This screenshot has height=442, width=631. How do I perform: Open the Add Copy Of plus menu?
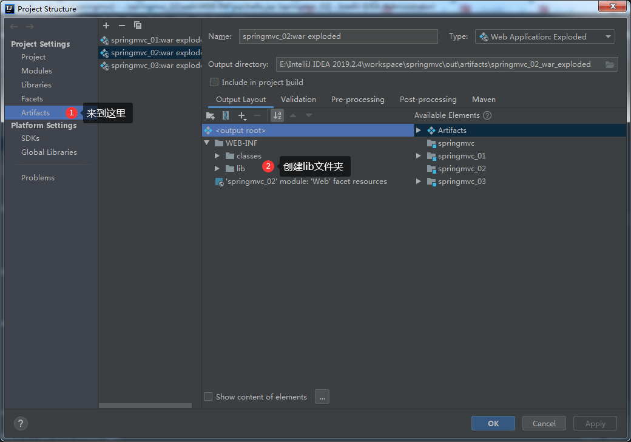[x=242, y=116]
